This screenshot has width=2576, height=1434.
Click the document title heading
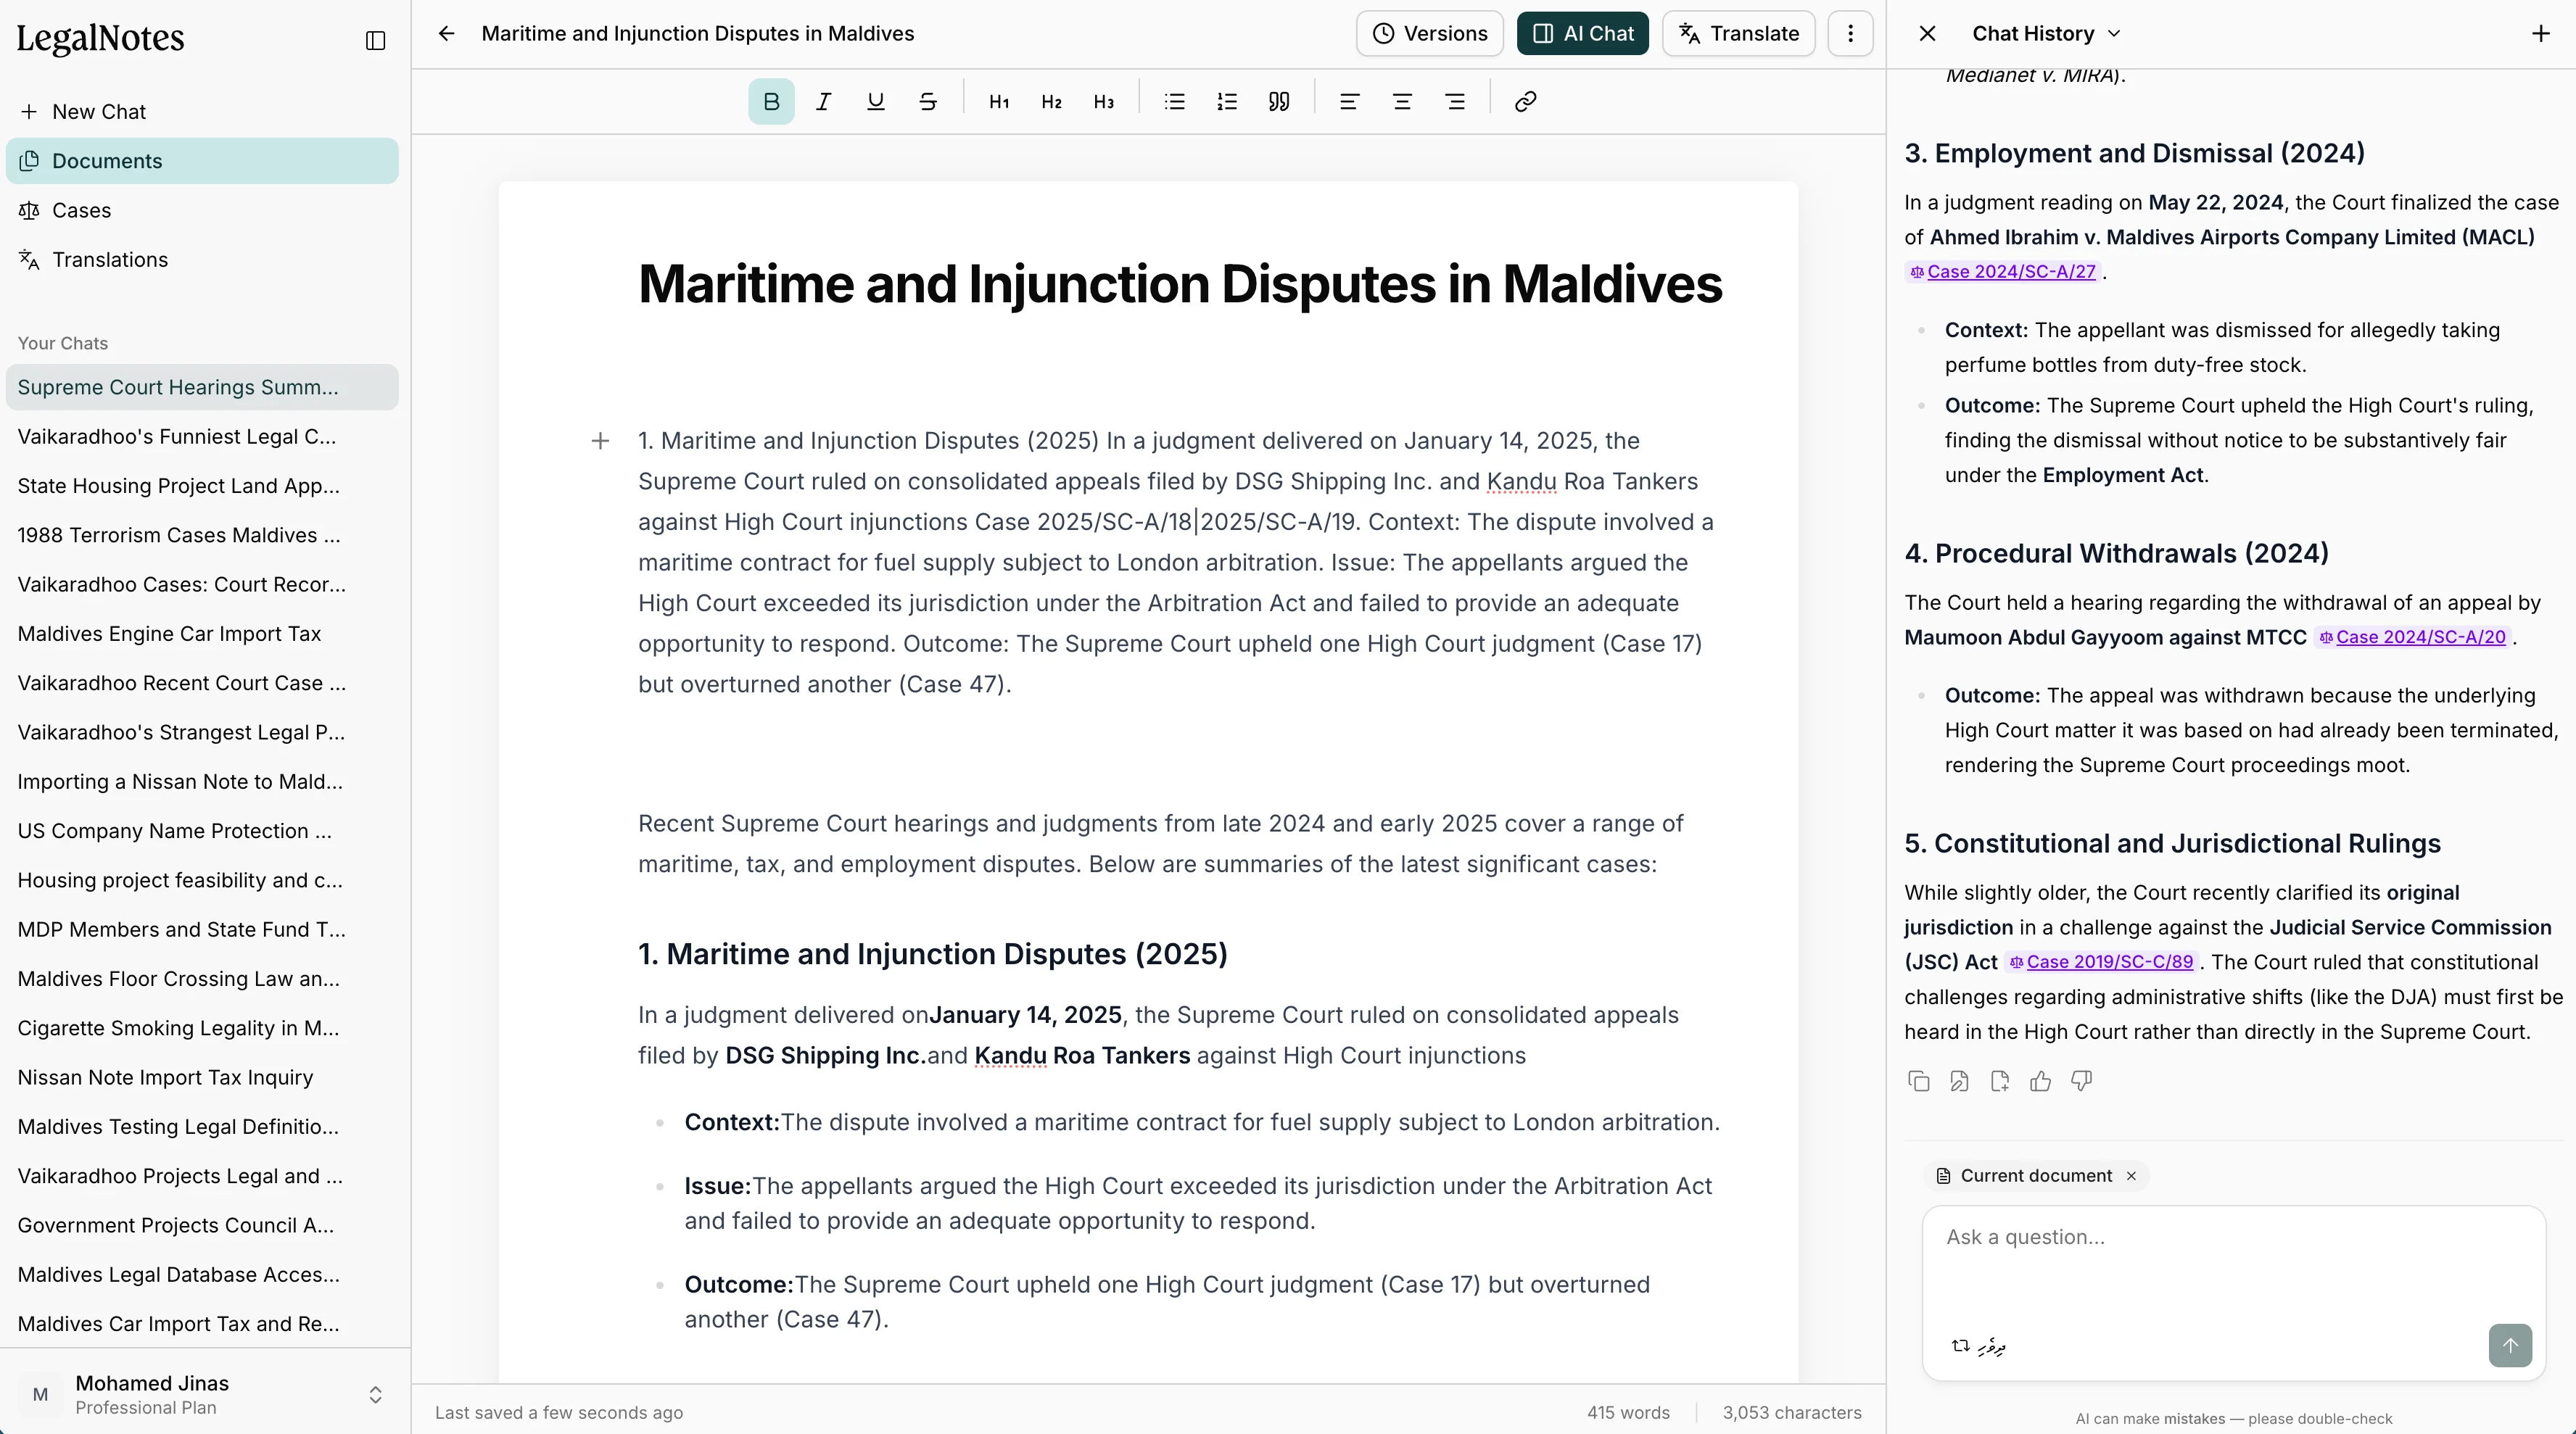click(1180, 284)
